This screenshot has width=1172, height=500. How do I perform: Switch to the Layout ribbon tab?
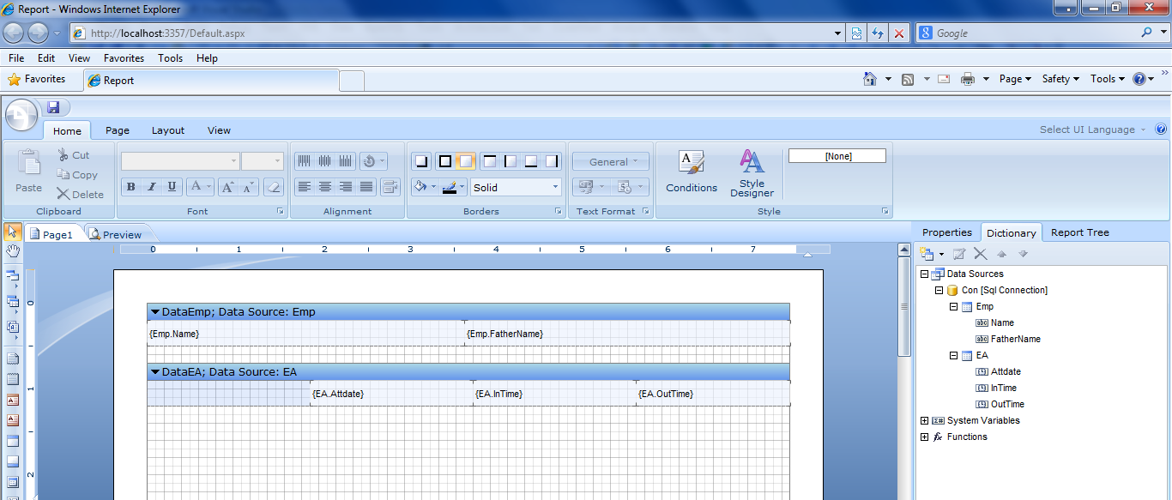pyautogui.click(x=168, y=130)
